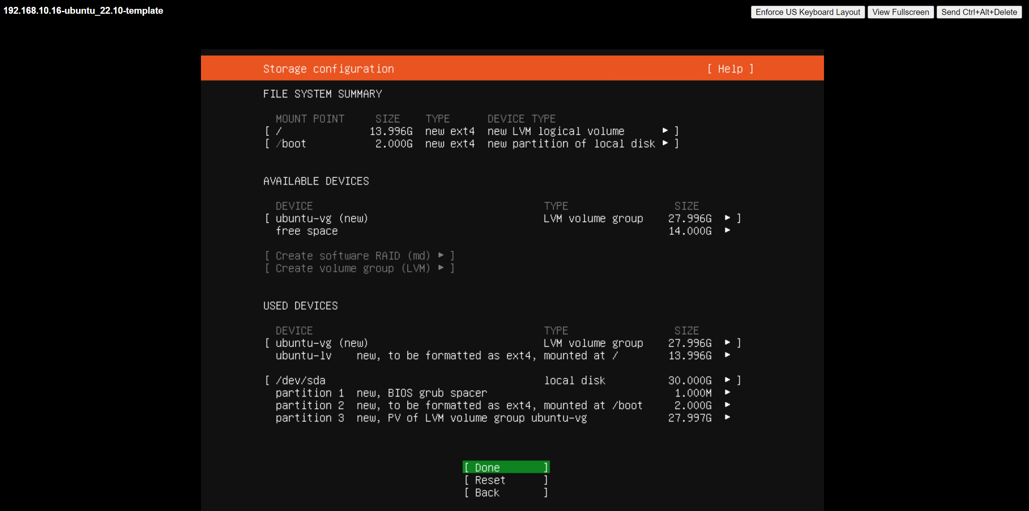Viewport: 1029px width, 511px height.
Task: Click the Reset button
Action: click(506, 480)
